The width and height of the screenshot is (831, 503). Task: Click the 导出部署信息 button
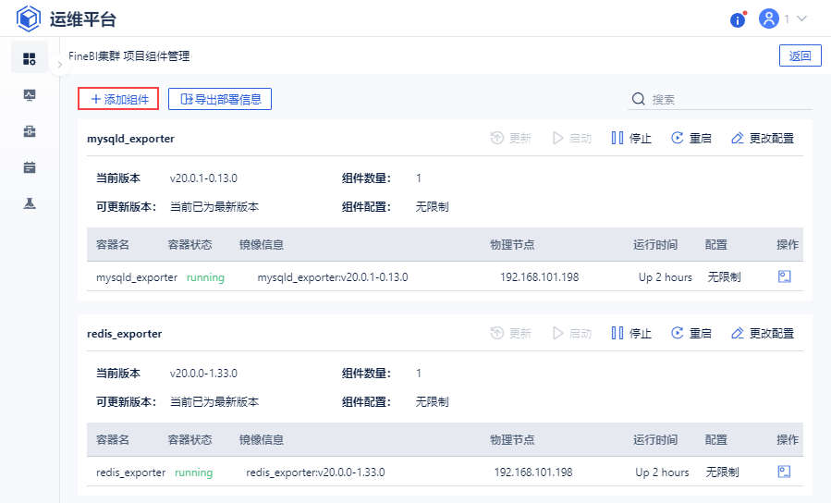pyautogui.click(x=220, y=99)
